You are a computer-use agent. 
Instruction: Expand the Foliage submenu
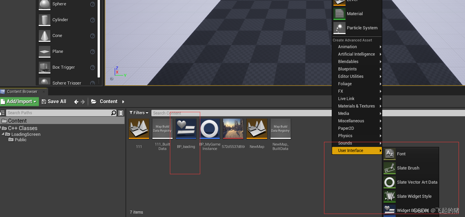click(357, 84)
